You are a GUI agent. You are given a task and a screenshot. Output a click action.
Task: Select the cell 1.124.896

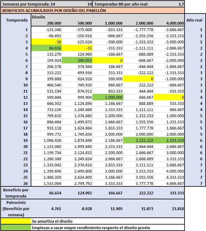point(77,104)
